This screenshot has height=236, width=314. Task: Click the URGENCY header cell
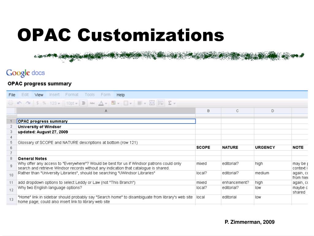(x=273, y=147)
